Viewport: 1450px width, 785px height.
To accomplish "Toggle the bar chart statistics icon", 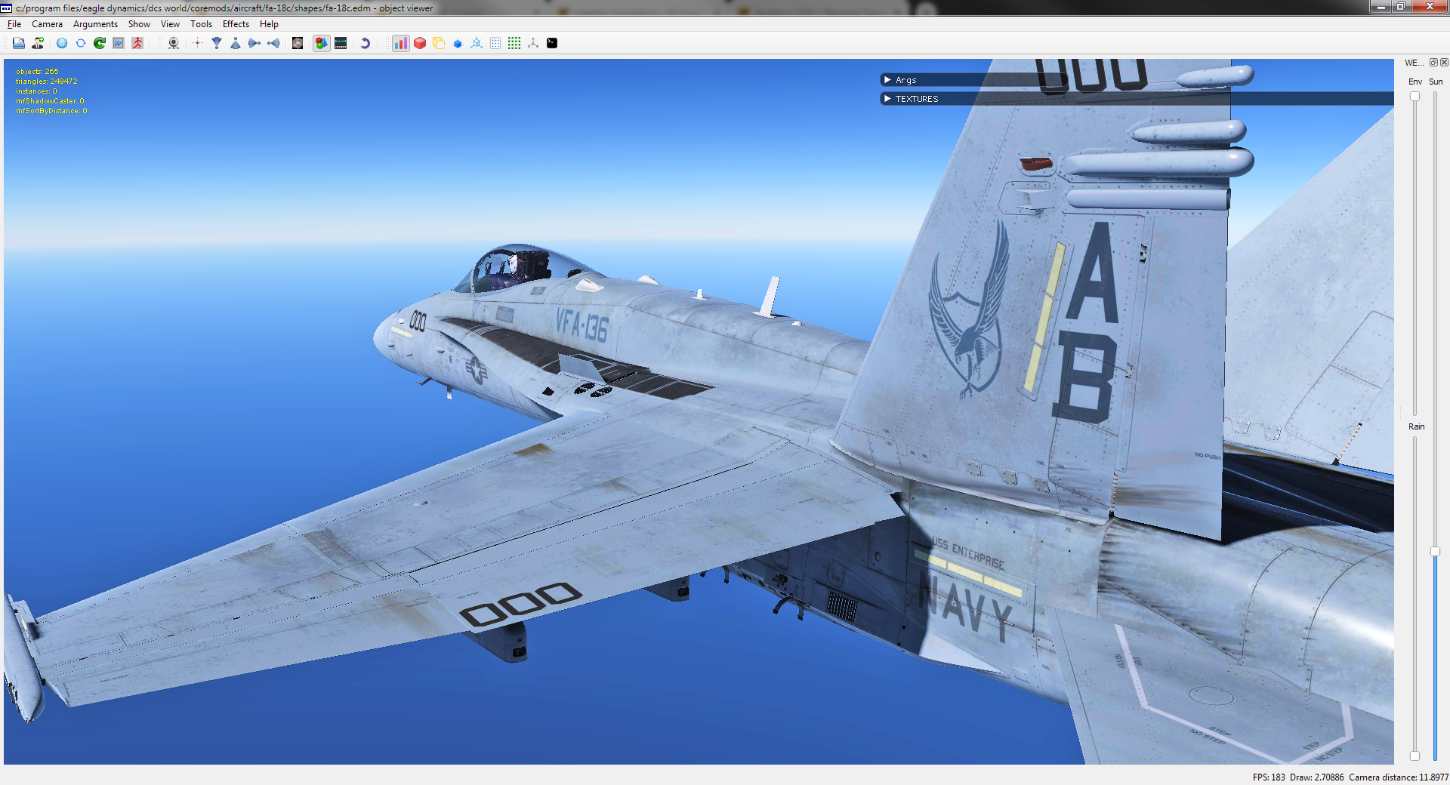I will (x=401, y=43).
